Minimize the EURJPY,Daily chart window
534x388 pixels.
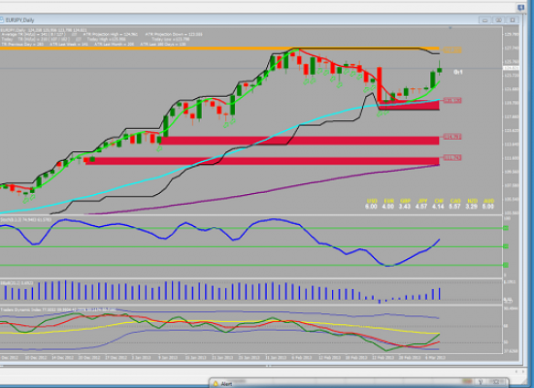[x=484, y=20]
